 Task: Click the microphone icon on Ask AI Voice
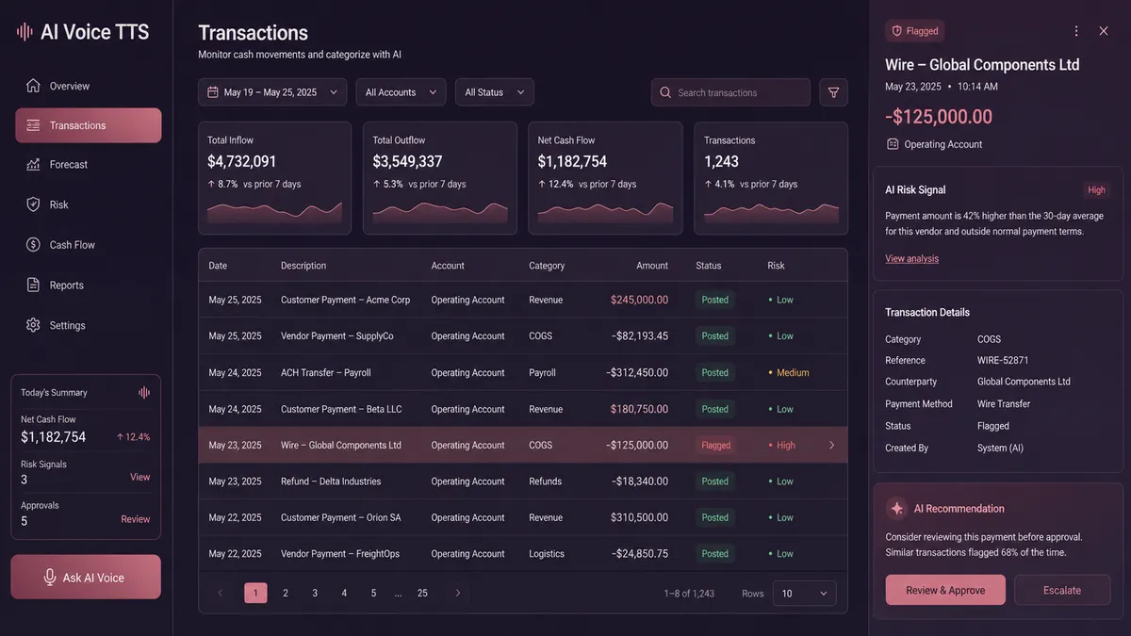coord(50,578)
